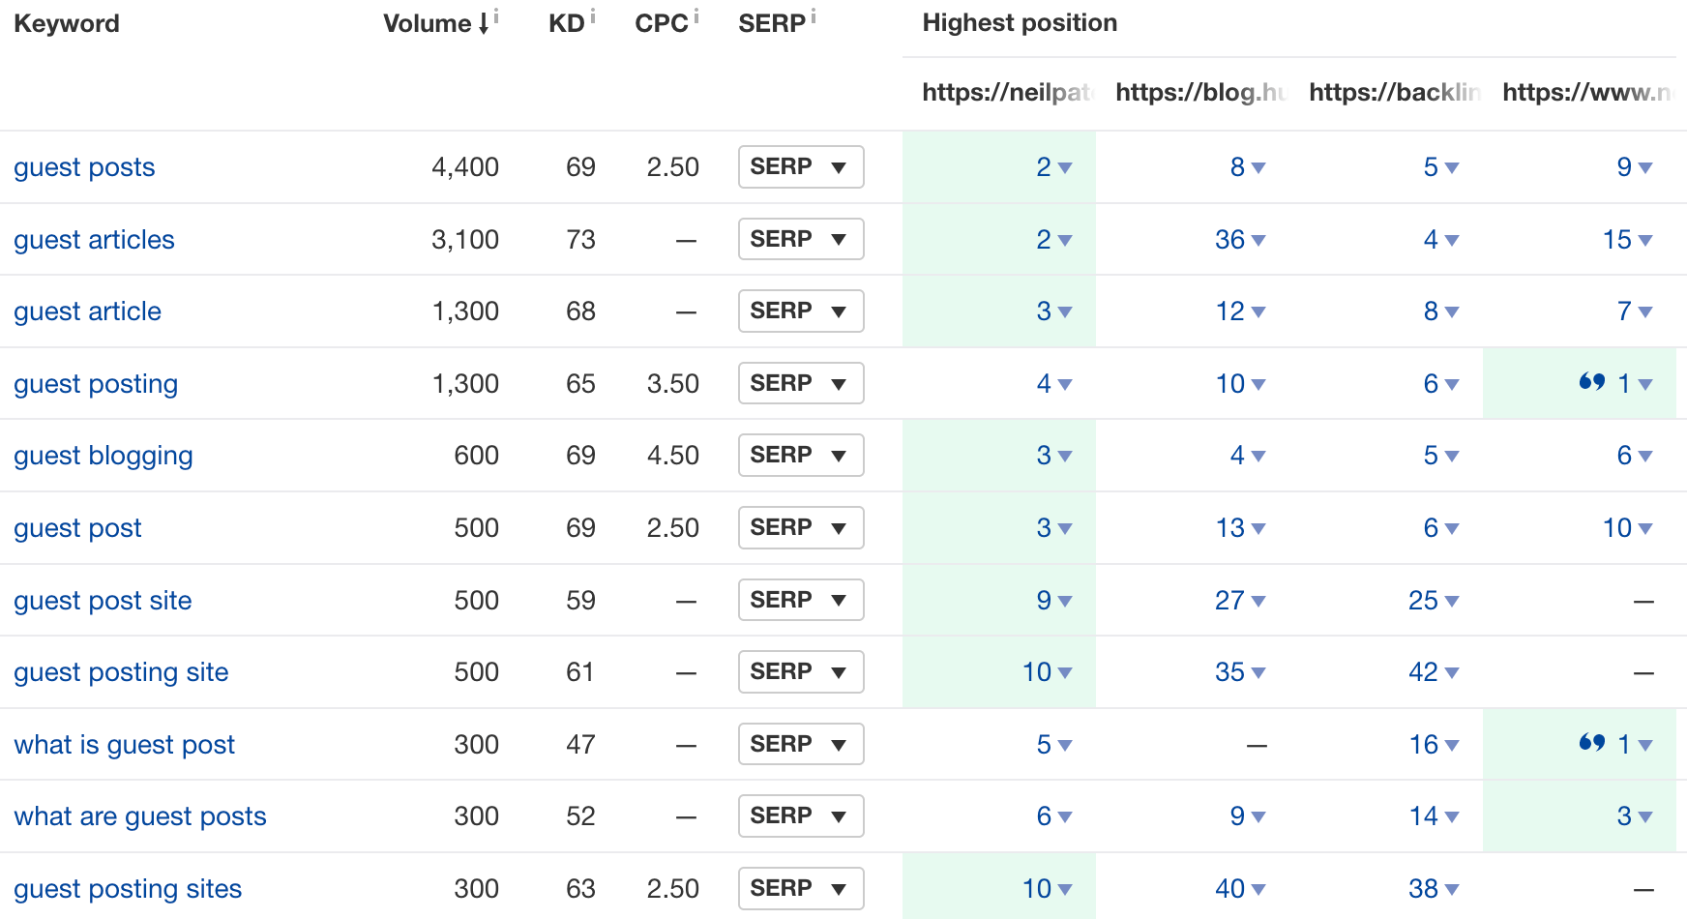Expand SERP dropdown for guest blogging

coord(800,455)
